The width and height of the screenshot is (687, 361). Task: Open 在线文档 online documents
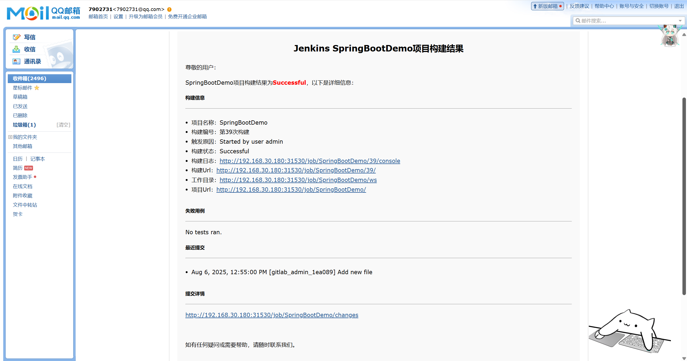point(23,186)
